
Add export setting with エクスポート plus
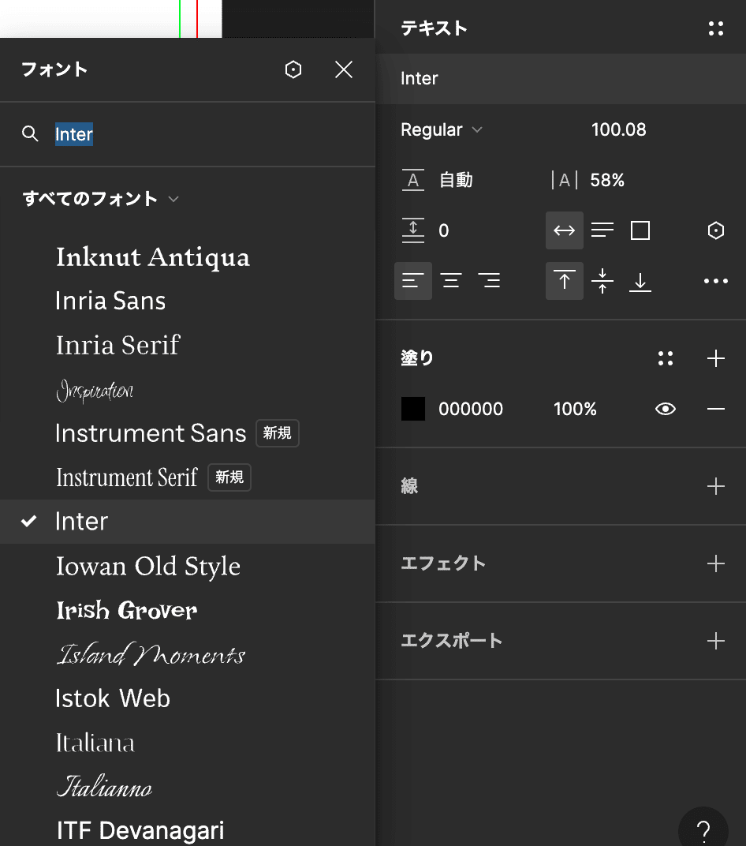(716, 641)
